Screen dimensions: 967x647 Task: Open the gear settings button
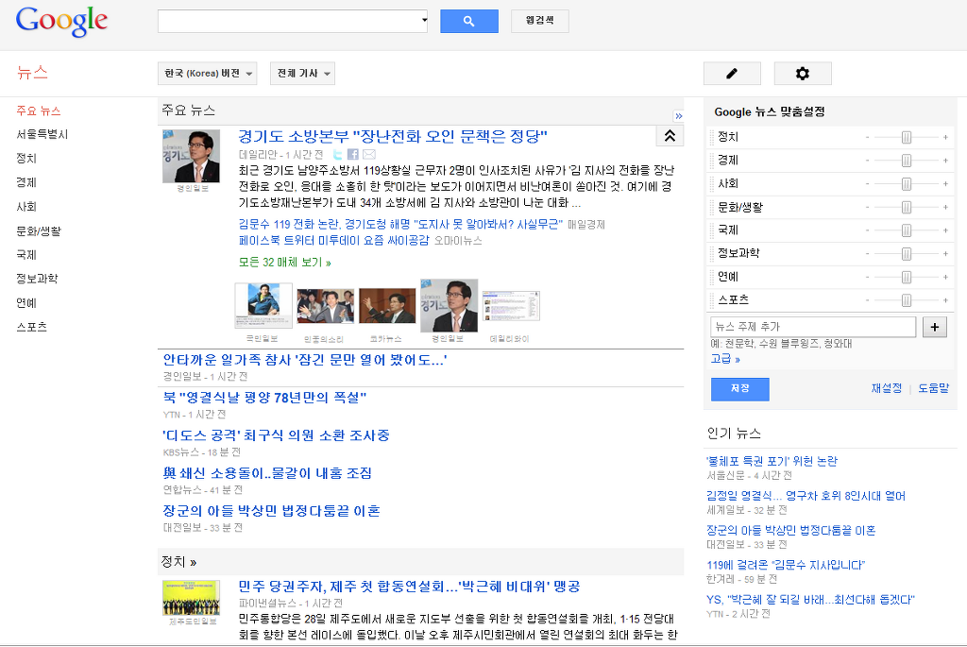803,74
